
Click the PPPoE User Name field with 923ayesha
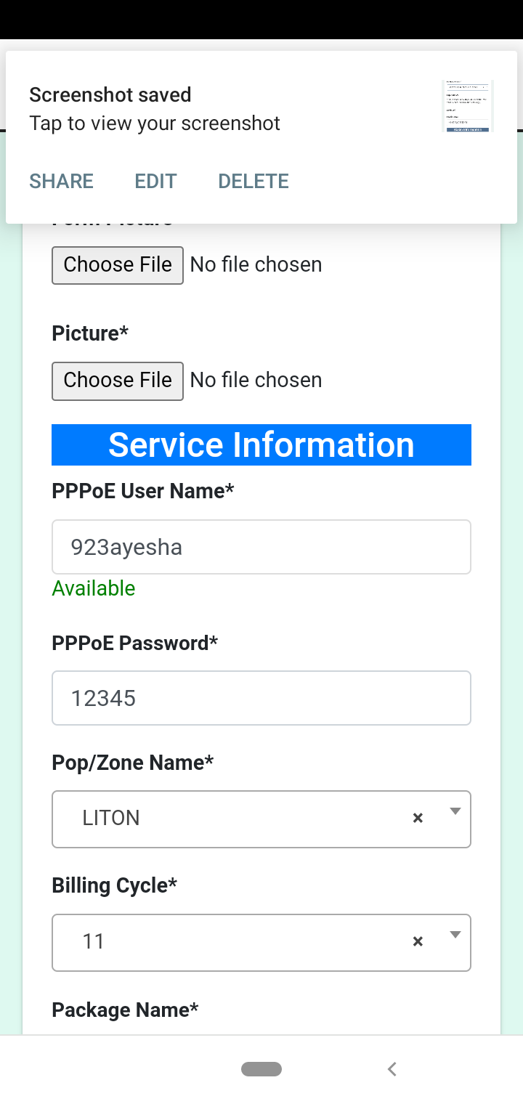click(261, 547)
